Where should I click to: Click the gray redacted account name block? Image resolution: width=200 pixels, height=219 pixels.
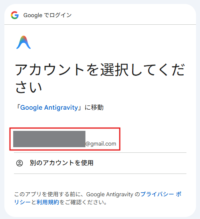click(x=49, y=139)
